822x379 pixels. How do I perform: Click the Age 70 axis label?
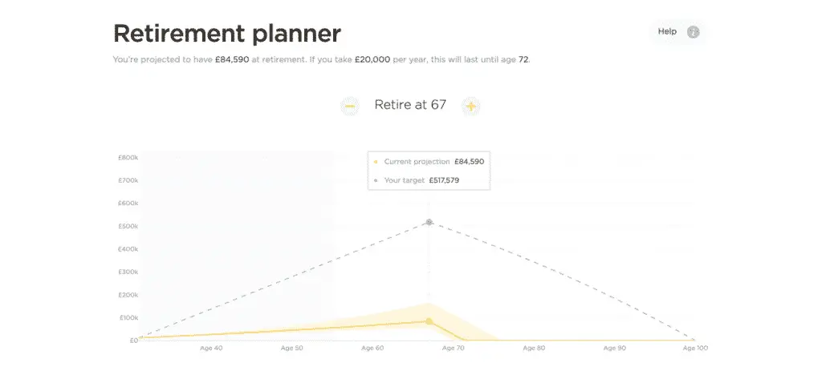[453, 348]
